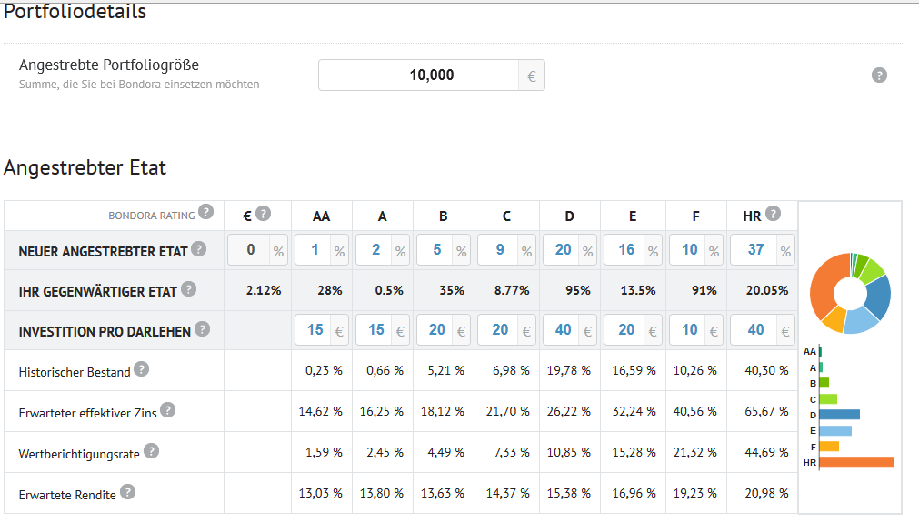Image resolution: width=919 pixels, height=523 pixels.
Task: Click help icon beside Neuer Angestrebter Etat
Action: click(x=199, y=248)
